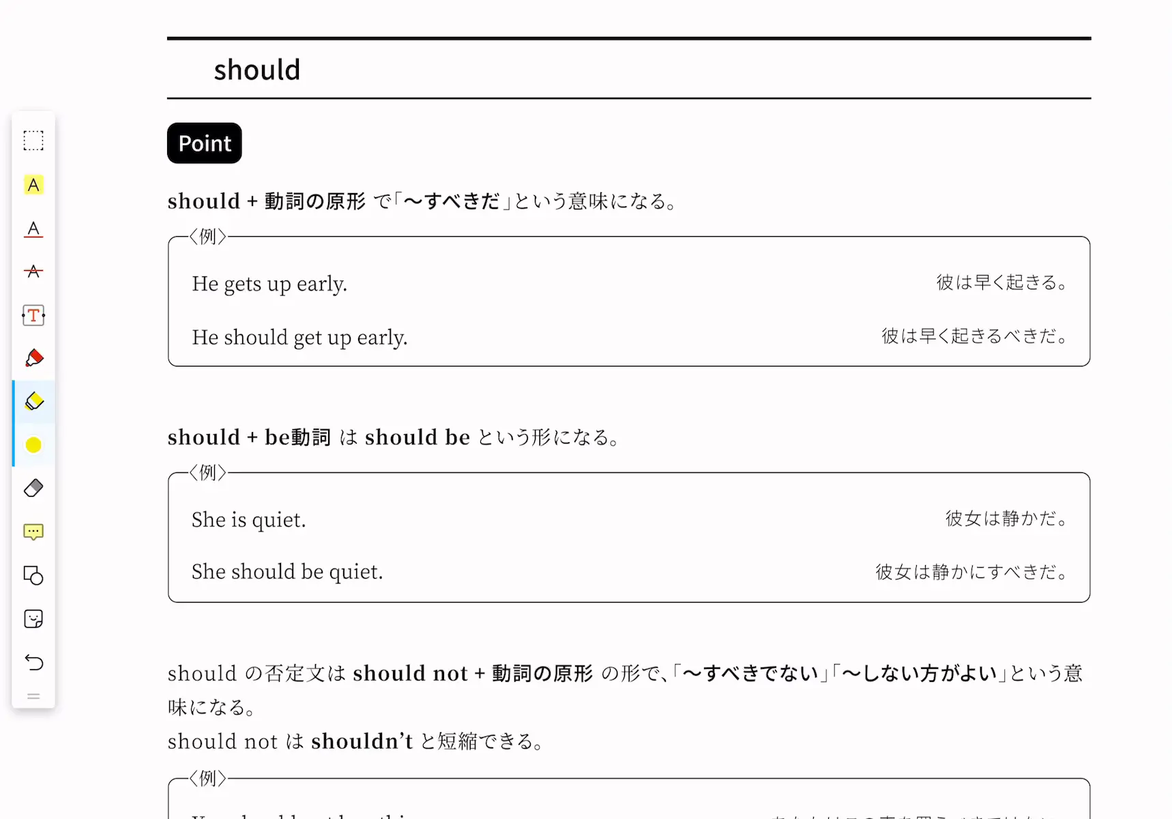Select the red pen drawing tool
This screenshot has height=819, width=1172.
33,358
